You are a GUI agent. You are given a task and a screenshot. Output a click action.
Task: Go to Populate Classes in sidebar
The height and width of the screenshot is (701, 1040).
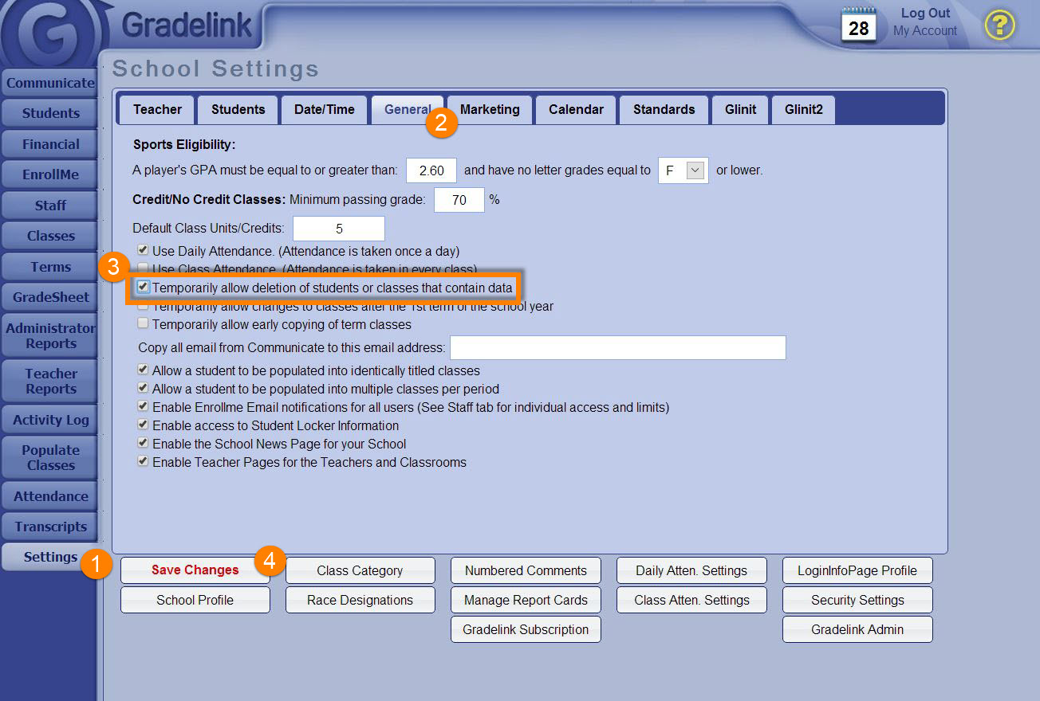50,457
